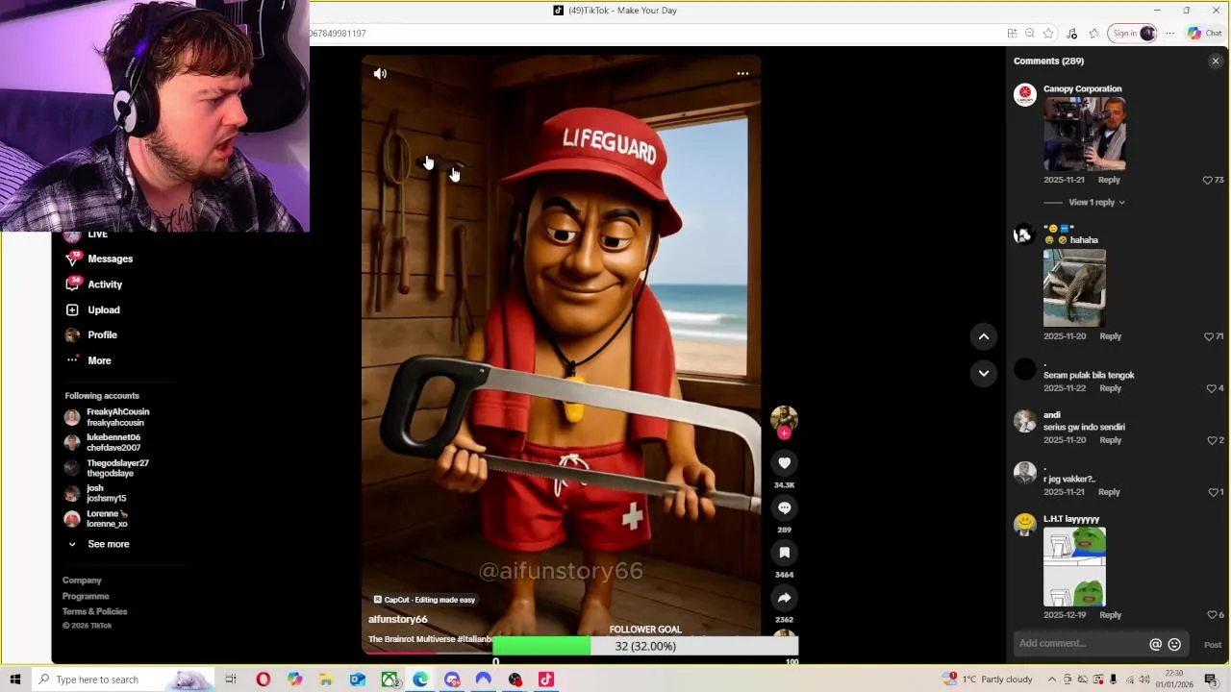Open the Windows Start menu
The height and width of the screenshot is (692, 1231).
(15, 680)
